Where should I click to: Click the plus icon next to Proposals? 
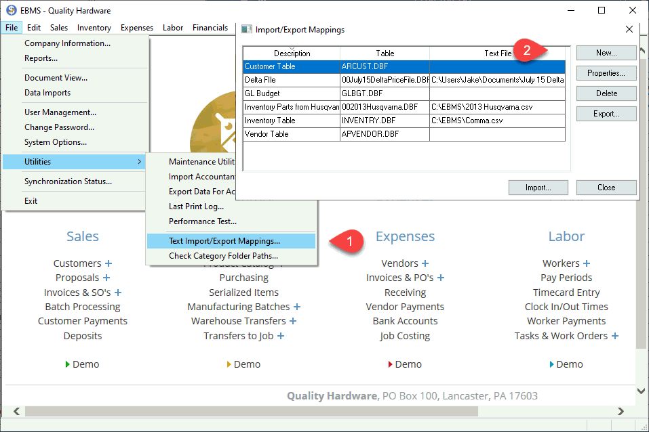[106, 278]
